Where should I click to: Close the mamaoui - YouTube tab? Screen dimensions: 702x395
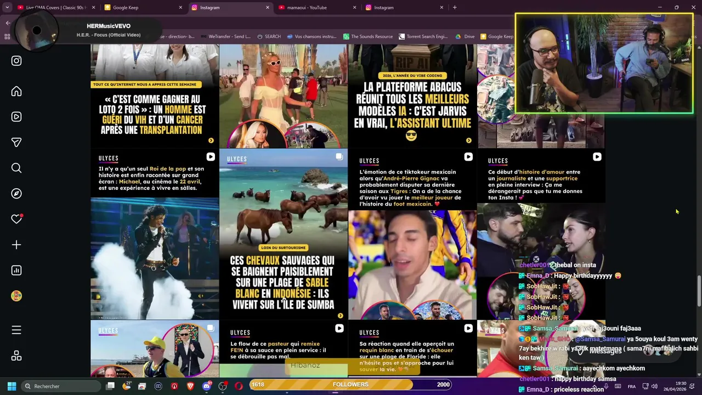pyautogui.click(x=355, y=7)
